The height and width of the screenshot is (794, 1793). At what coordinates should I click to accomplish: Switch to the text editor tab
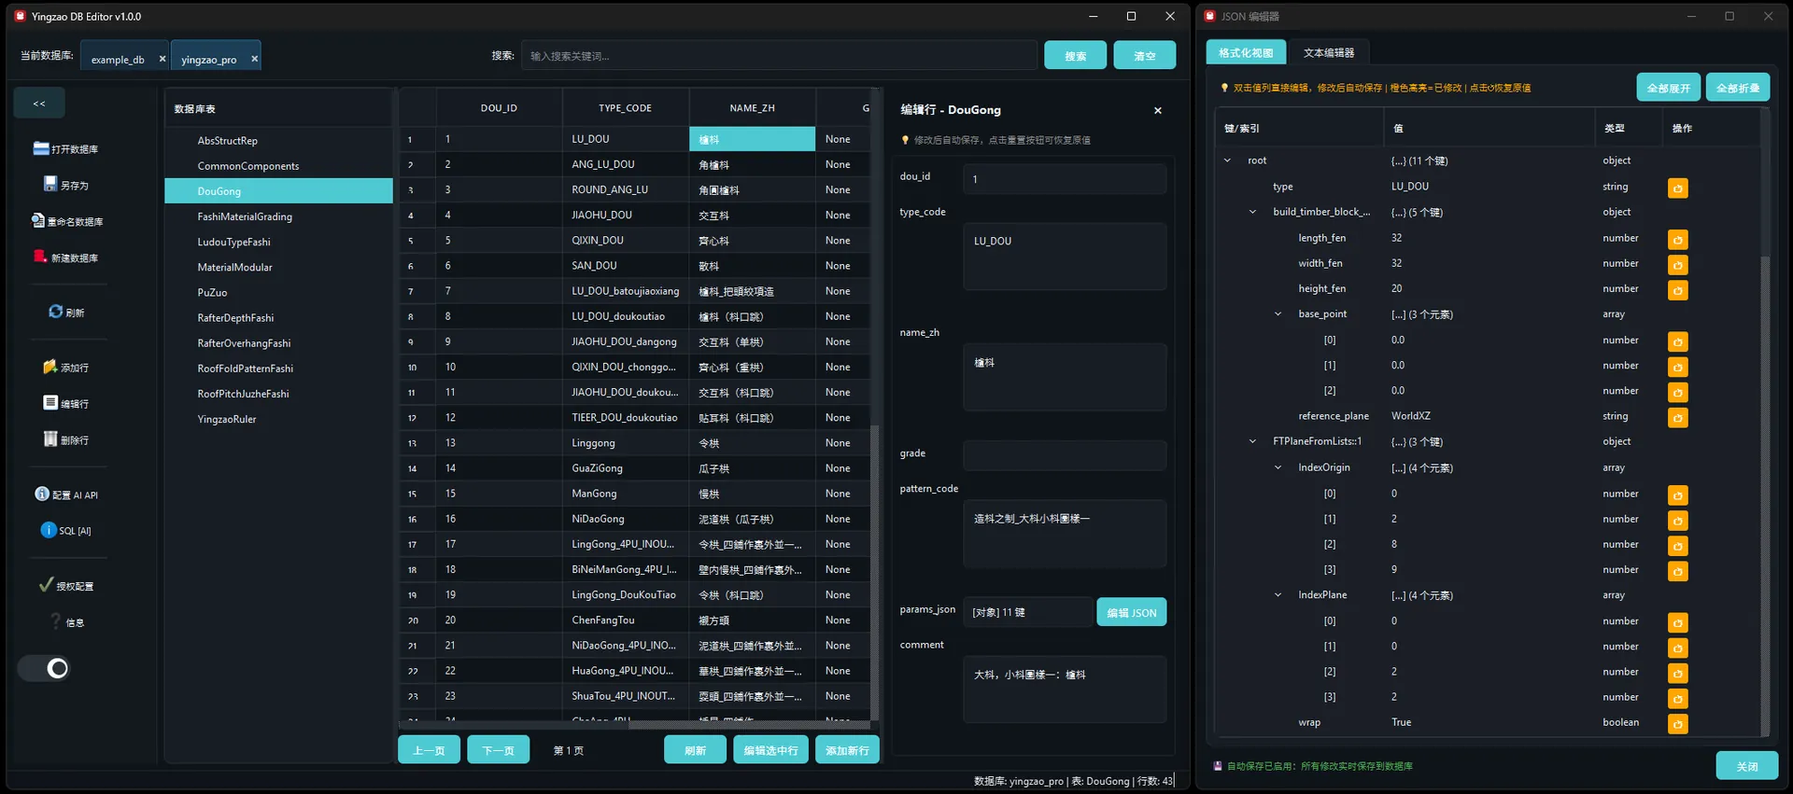coord(1328,53)
